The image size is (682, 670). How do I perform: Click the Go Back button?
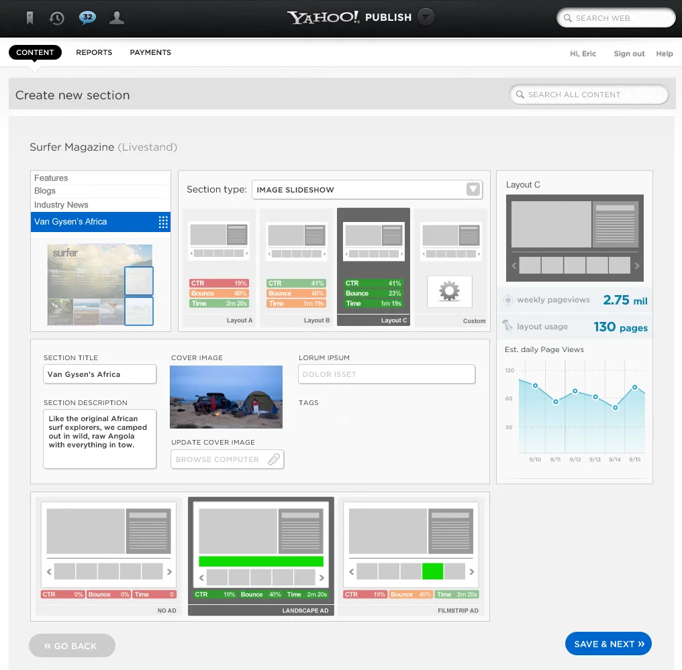(72, 646)
